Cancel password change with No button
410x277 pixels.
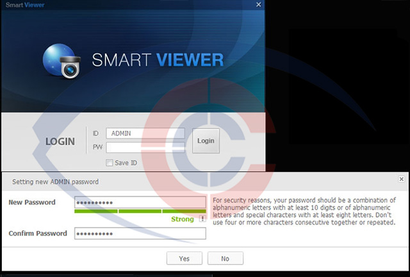click(225, 258)
